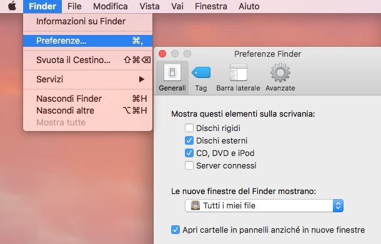This screenshot has width=381, height=244.
Task: Open the File menu
Action: tap(74, 6)
